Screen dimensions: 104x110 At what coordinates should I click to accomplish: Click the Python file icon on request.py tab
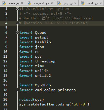pos(29,3)
